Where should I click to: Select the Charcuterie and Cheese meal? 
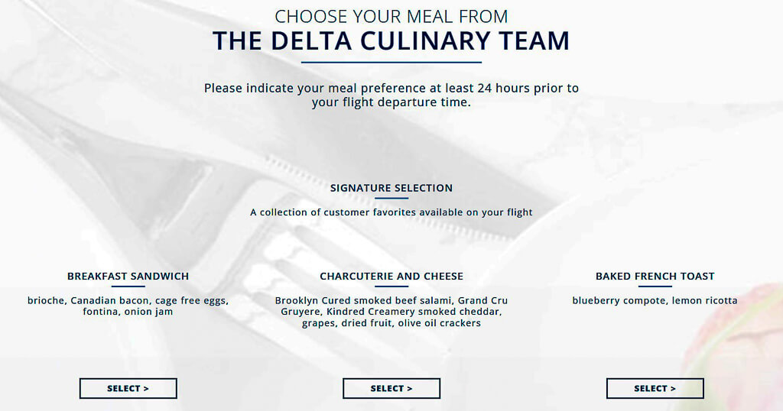click(391, 389)
